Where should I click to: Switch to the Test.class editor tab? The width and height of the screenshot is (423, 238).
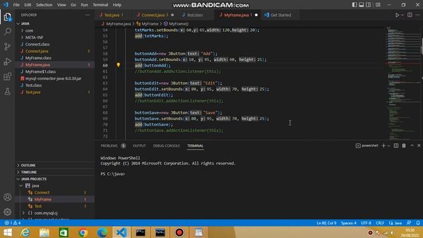tap(195, 15)
